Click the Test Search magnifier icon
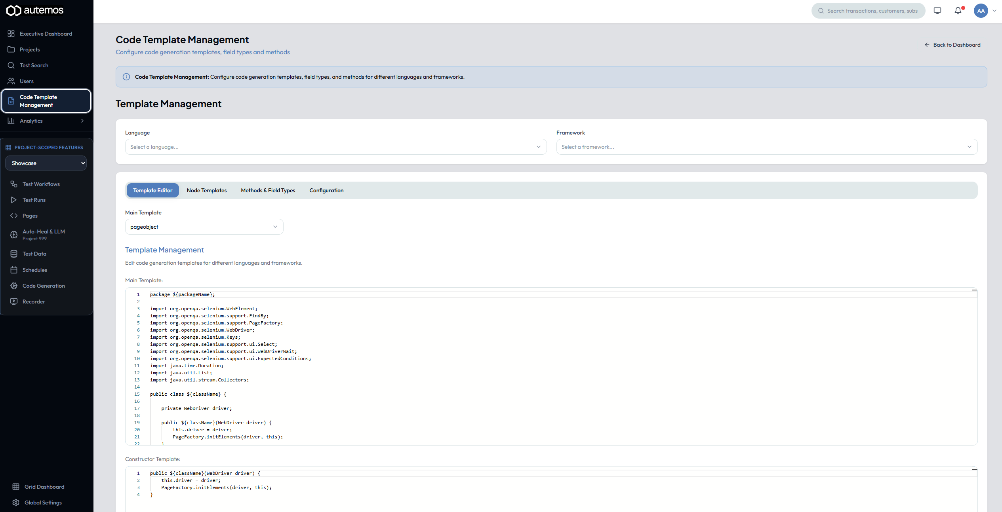The width and height of the screenshot is (1002, 512). (x=11, y=65)
